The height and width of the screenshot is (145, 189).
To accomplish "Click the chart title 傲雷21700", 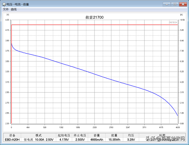I will (94, 17).
